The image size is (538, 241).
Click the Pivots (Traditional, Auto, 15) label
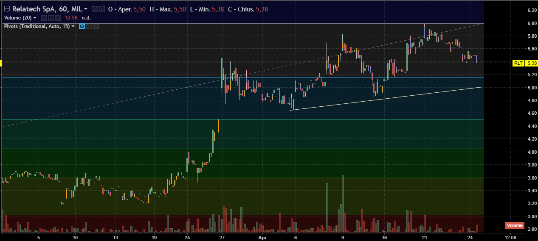(37, 26)
